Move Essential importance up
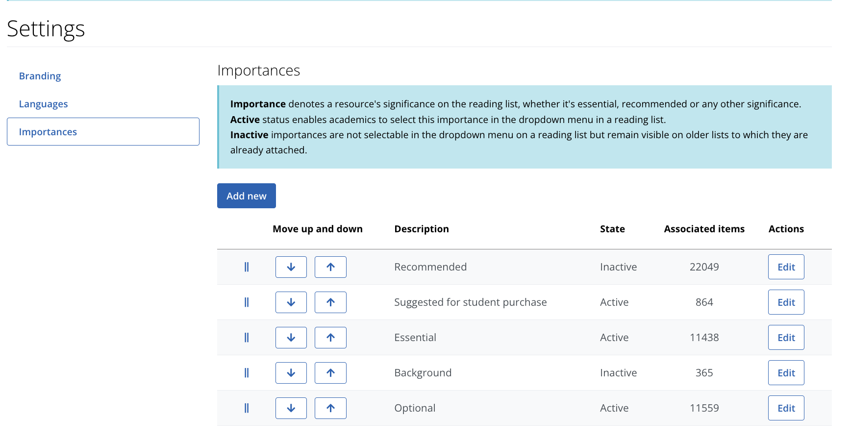This screenshot has height=442, width=850. (x=330, y=337)
